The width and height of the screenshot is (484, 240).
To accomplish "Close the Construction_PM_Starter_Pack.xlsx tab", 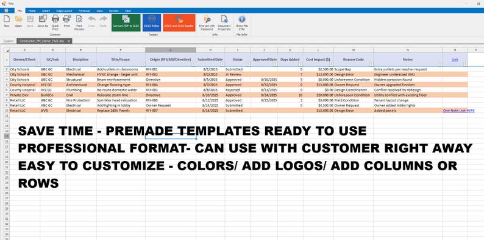I will click(x=68, y=41).
